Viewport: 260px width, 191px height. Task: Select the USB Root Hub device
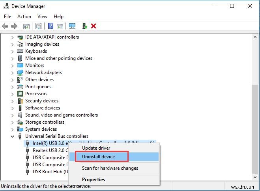pyautogui.click(x=50, y=172)
